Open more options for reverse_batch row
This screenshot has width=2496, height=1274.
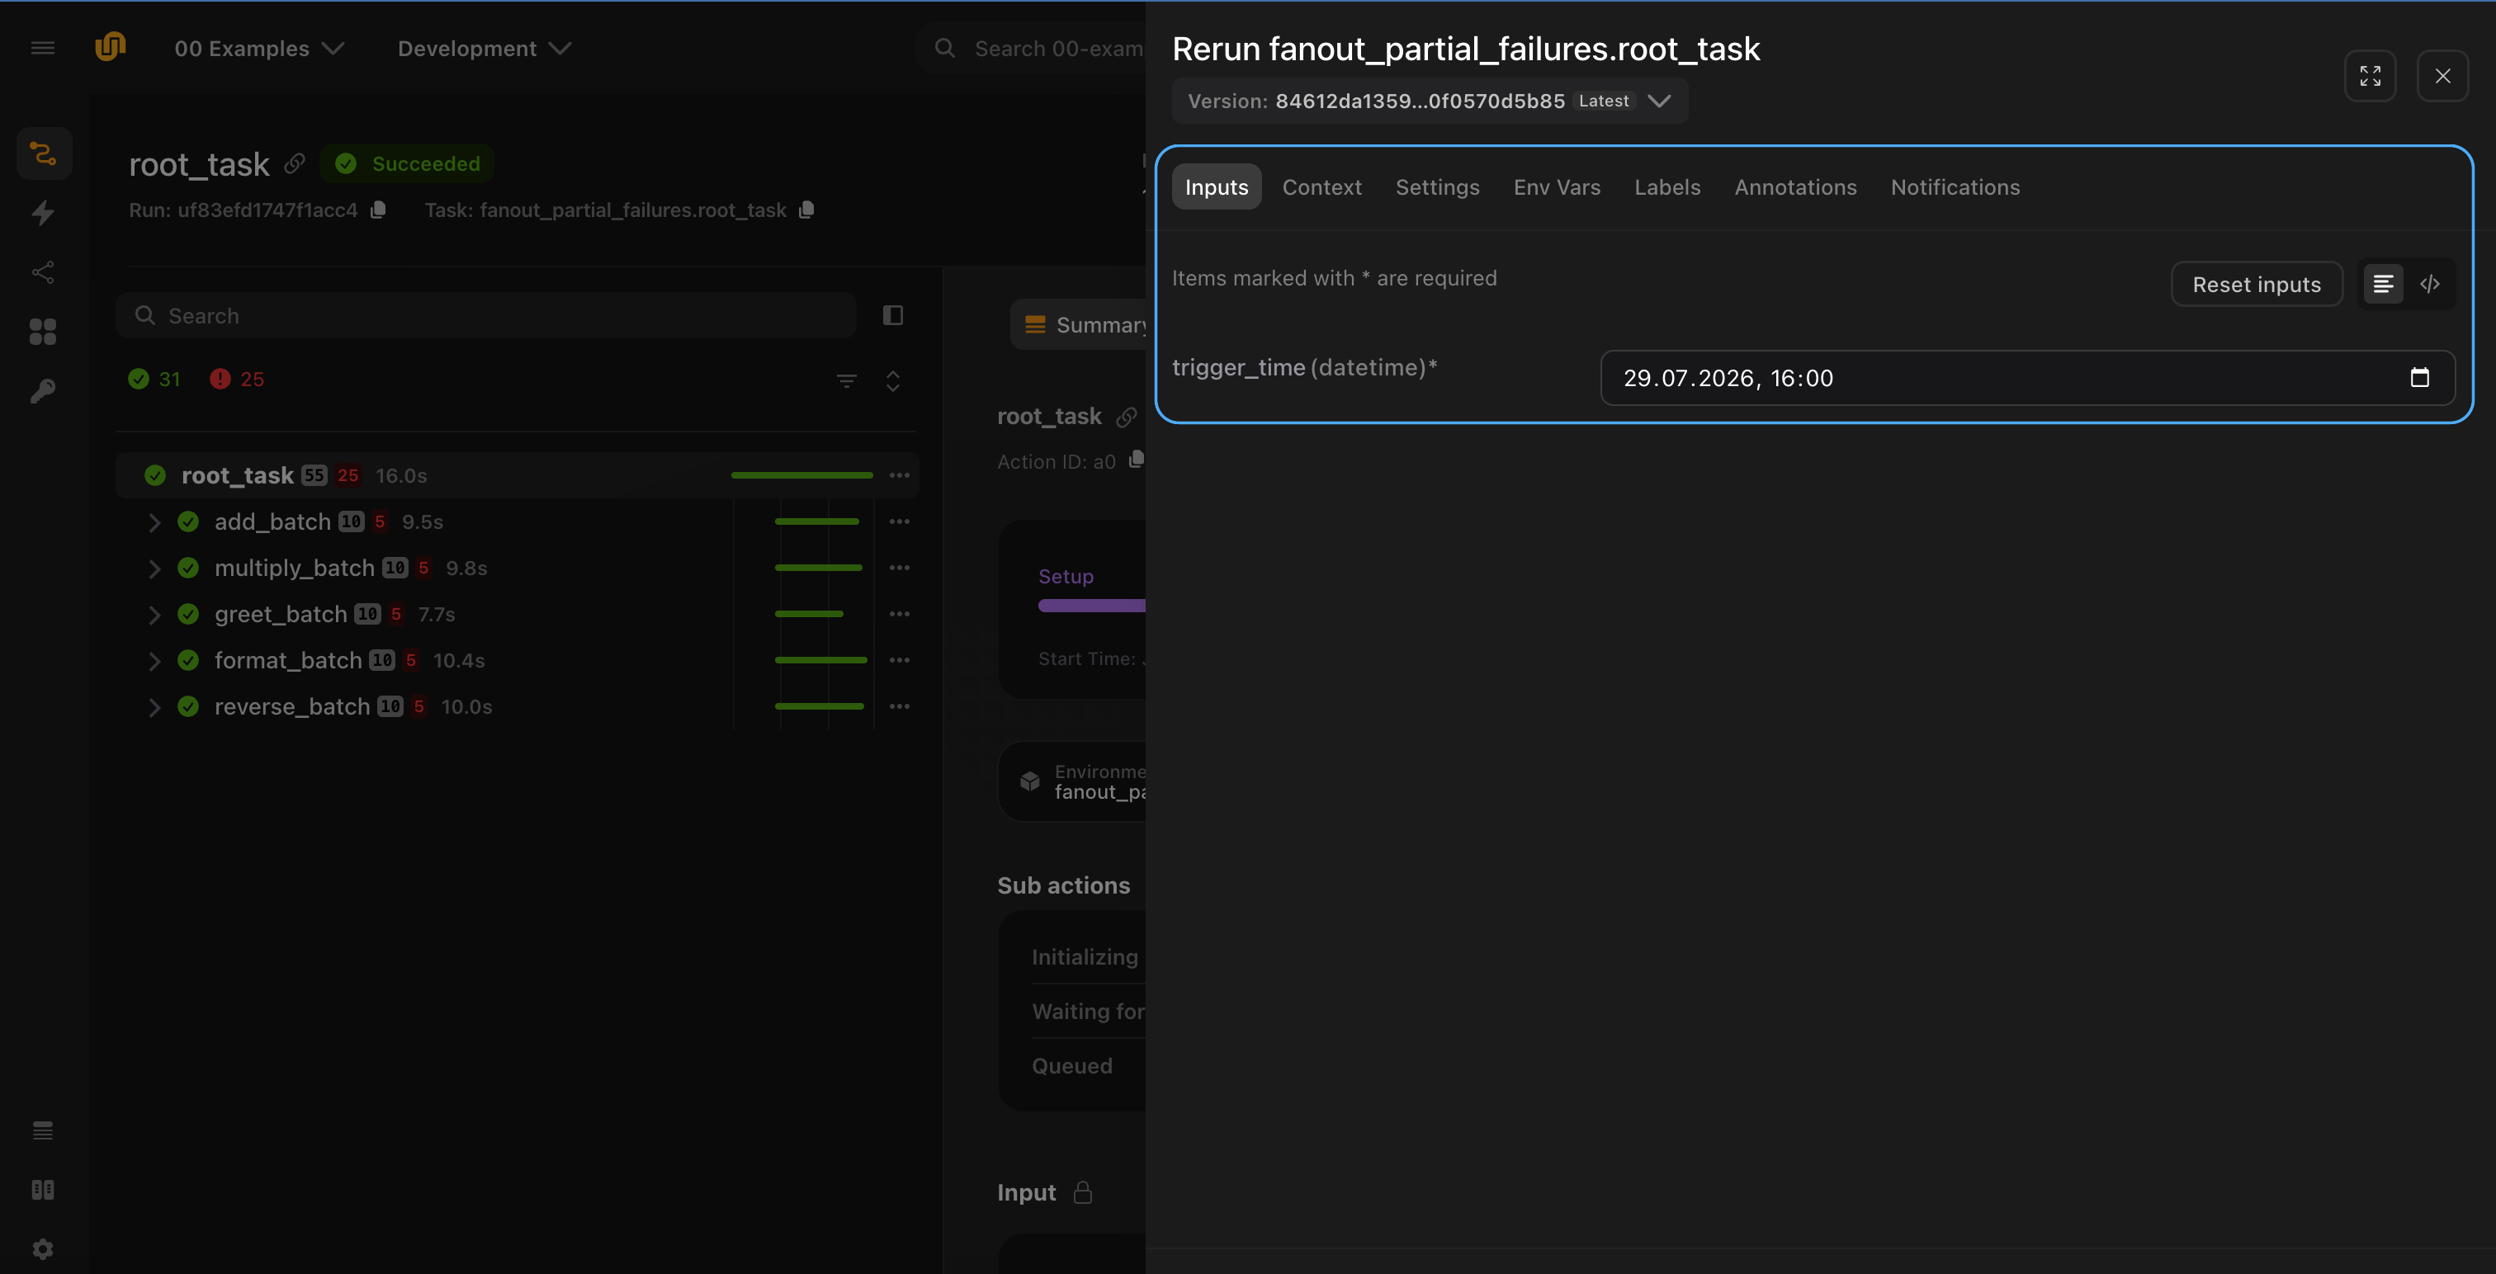point(899,706)
